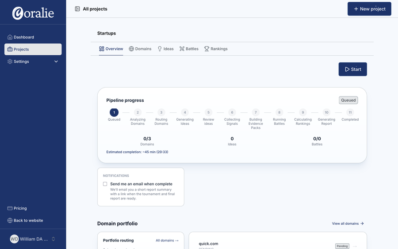This screenshot has height=249, width=398.
Task: Open the William DA account switcher arrows
Action: coord(54,239)
